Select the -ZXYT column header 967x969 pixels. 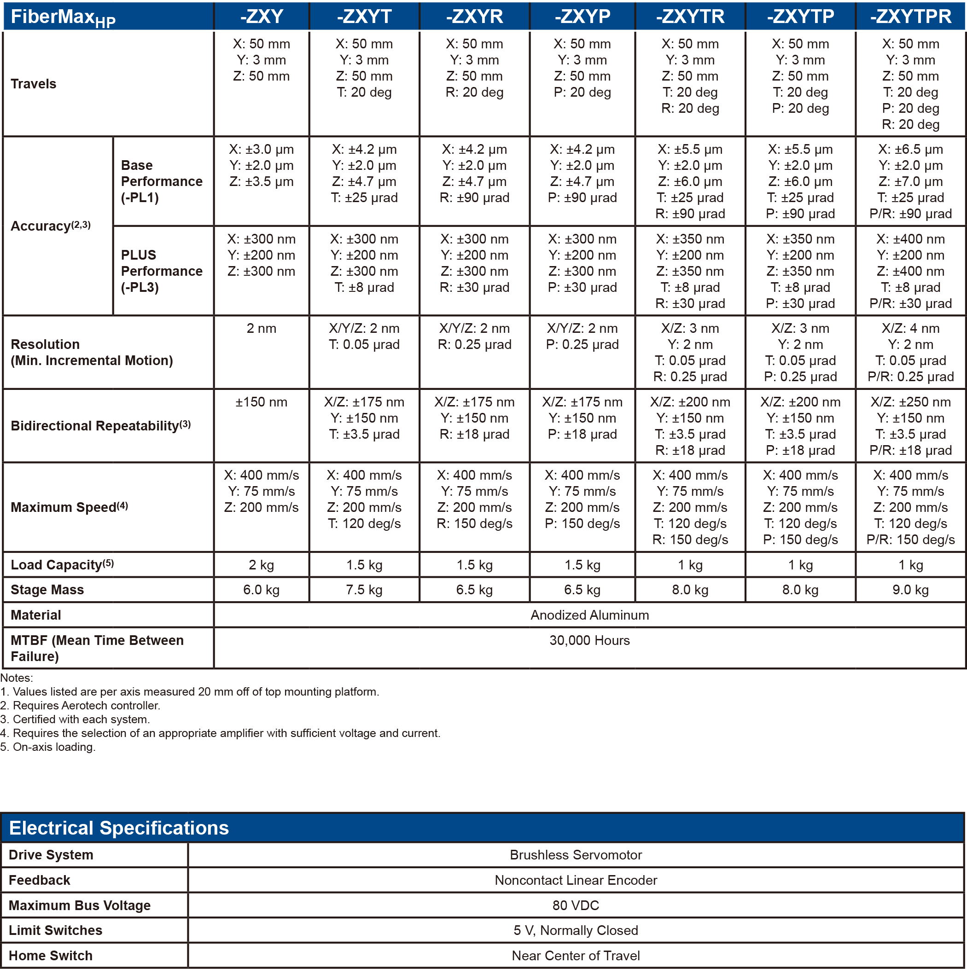point(364,17)
